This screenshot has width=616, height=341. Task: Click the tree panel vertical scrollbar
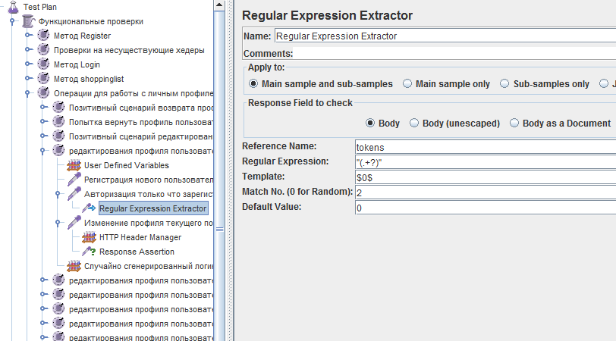coord(219,114)
